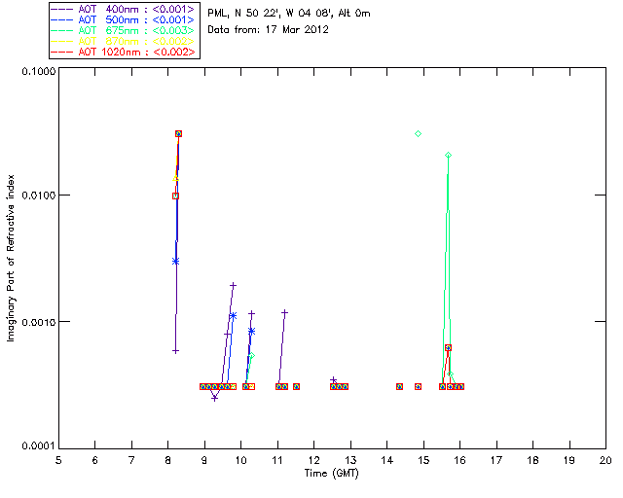Select the blue asterisk marker near time 9.8
Viewport: 623px width, 498px height.
click(234, 316)
